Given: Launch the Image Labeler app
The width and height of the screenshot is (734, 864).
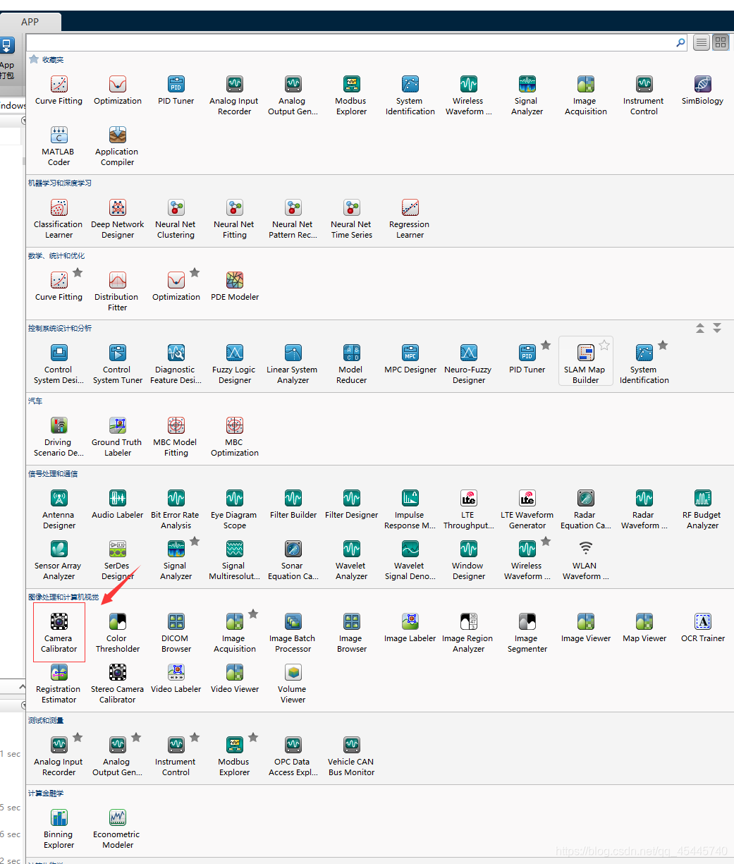Looking at the screenshot, I should (x=410, y=627).
